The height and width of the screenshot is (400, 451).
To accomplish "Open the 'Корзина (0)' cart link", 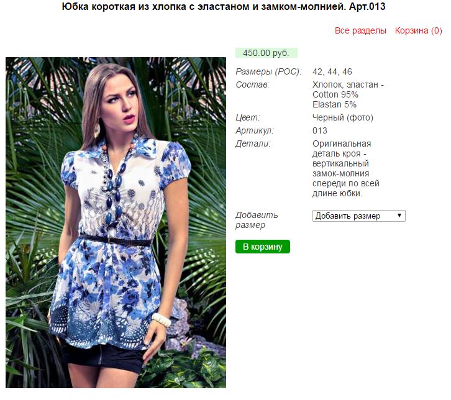I will (x=418, y=30).
